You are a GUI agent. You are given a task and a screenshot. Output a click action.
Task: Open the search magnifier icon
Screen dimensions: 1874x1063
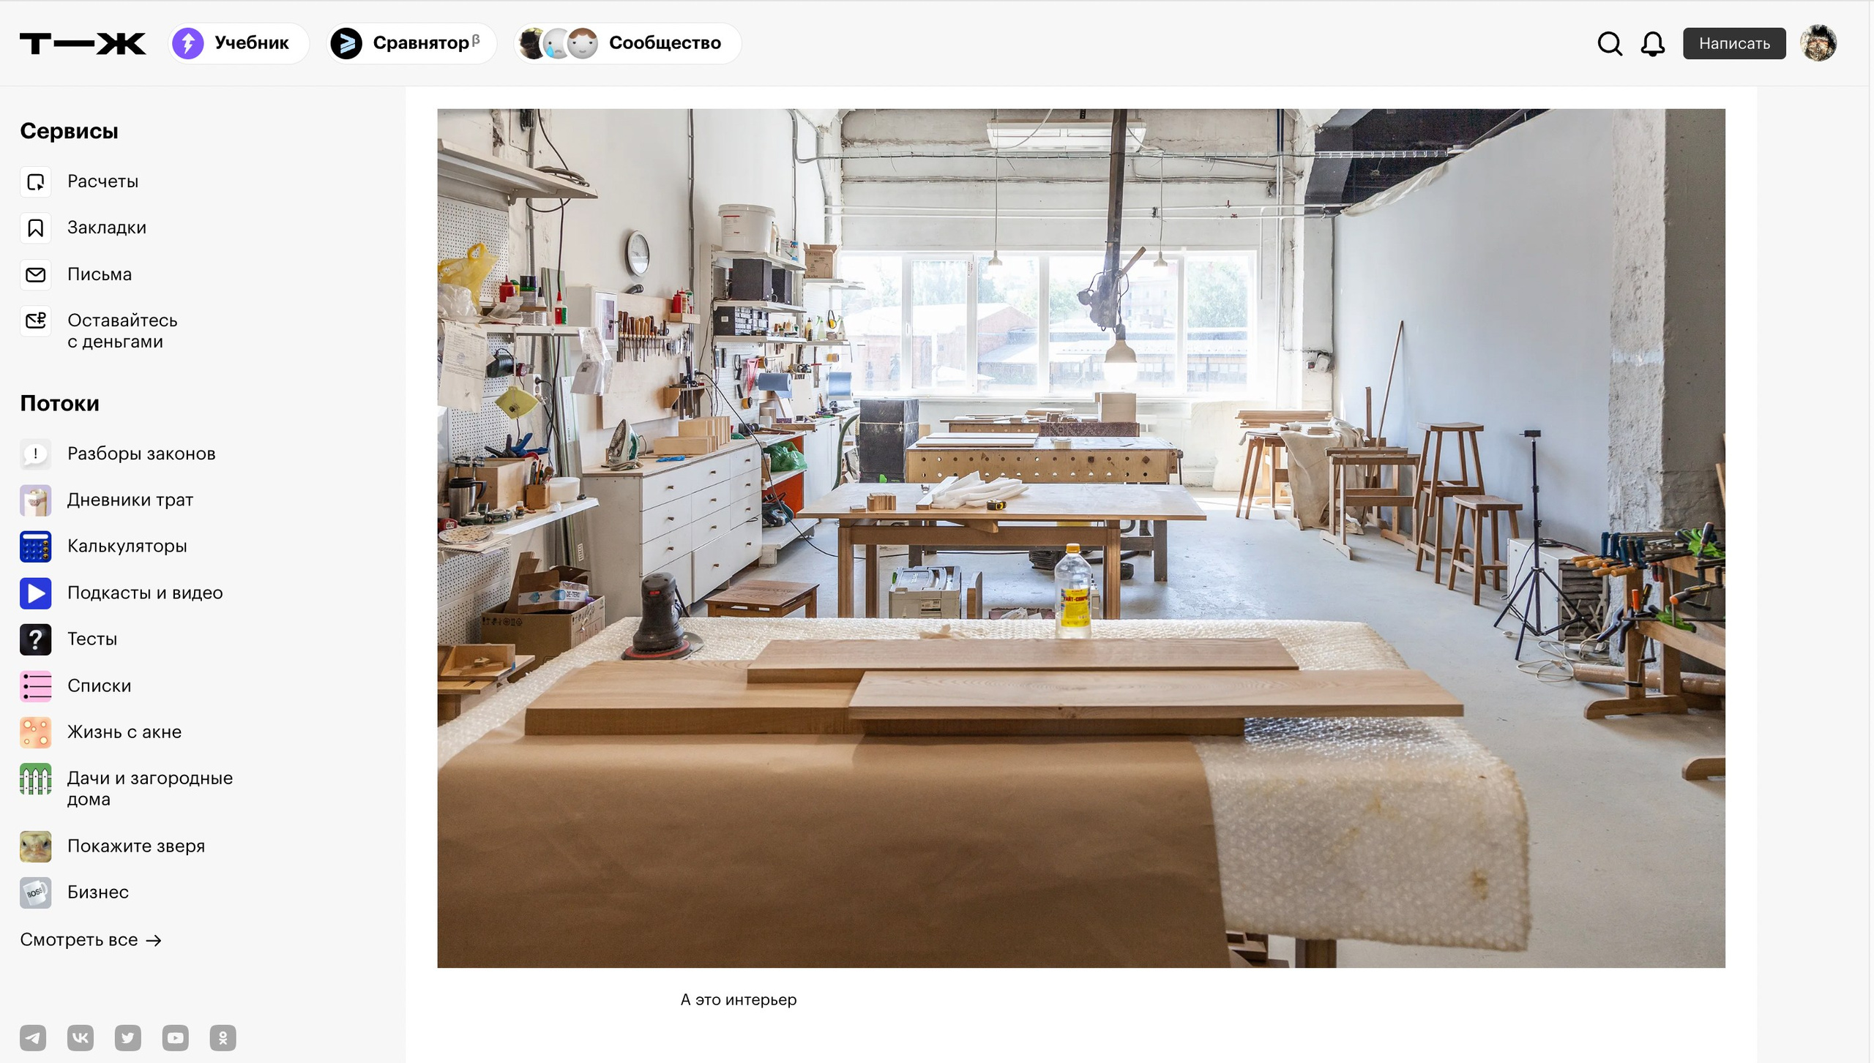tap(1610, 43)
